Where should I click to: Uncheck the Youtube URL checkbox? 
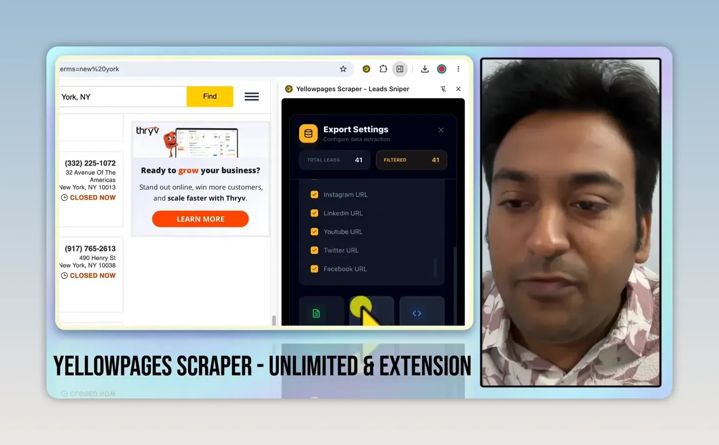click(315, 232)
